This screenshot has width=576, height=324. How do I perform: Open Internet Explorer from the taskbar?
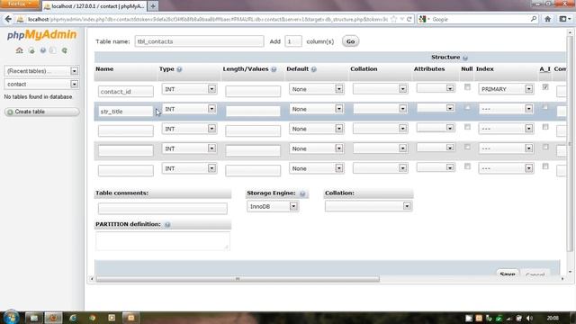(x=73, y=318)
